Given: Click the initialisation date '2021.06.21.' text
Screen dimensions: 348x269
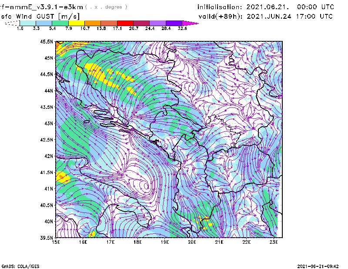Looking at the screenshot, I should pos(268,7).
